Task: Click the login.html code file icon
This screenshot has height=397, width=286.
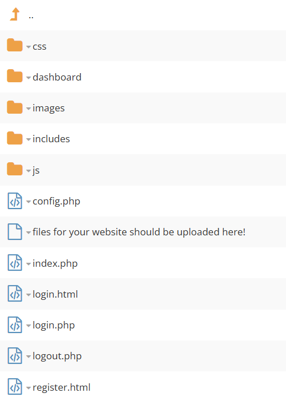Action: [x=15, y=294]
